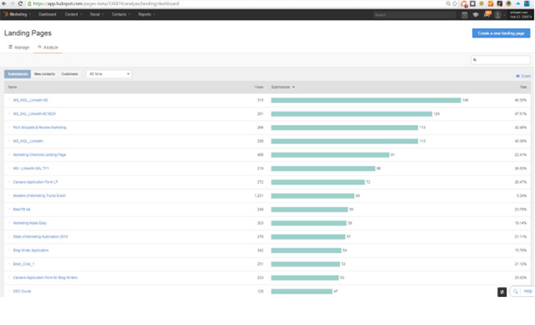Click the user avatar in the top bar
Image resolution: width=535 pixels, height=325 pixels.
(x=498, y=14)
